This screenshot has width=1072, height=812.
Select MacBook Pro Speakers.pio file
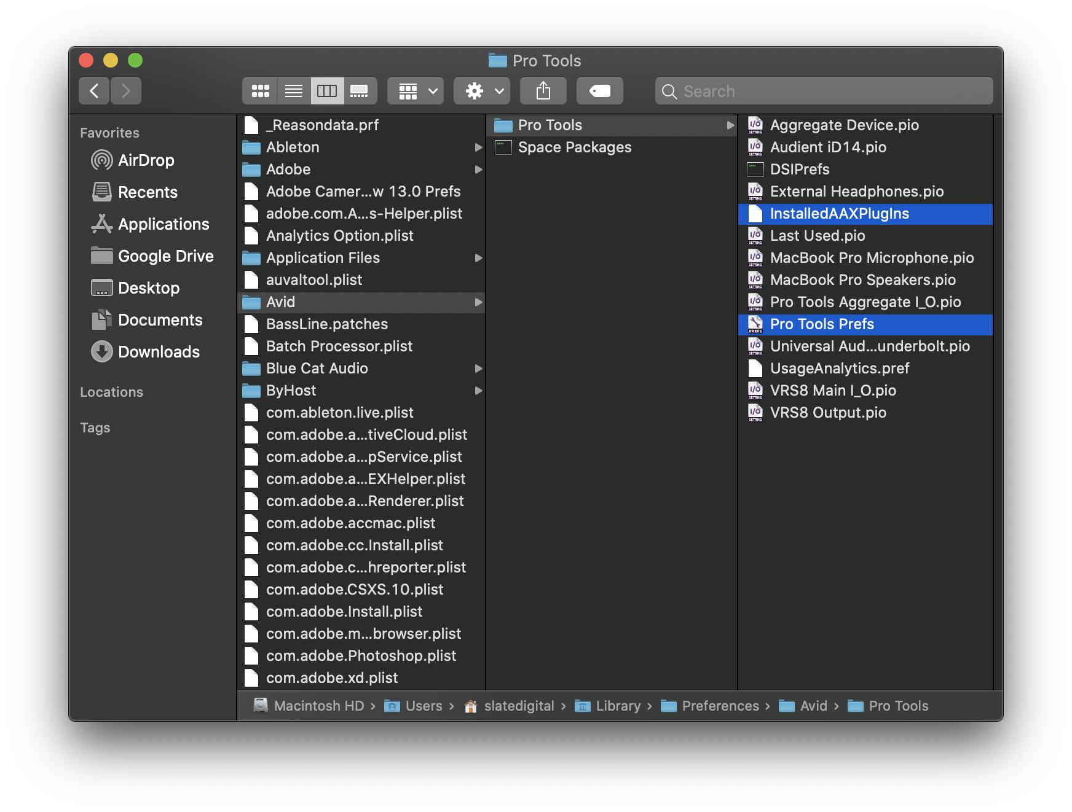coord(865,280)
